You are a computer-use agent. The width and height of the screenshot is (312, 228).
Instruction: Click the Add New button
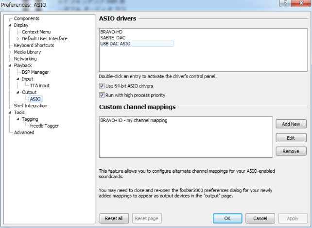pos(291,124)
